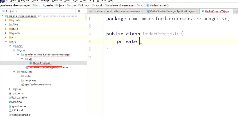
Task: Click the main breadcrumb
Action: [x=48, y=5]
